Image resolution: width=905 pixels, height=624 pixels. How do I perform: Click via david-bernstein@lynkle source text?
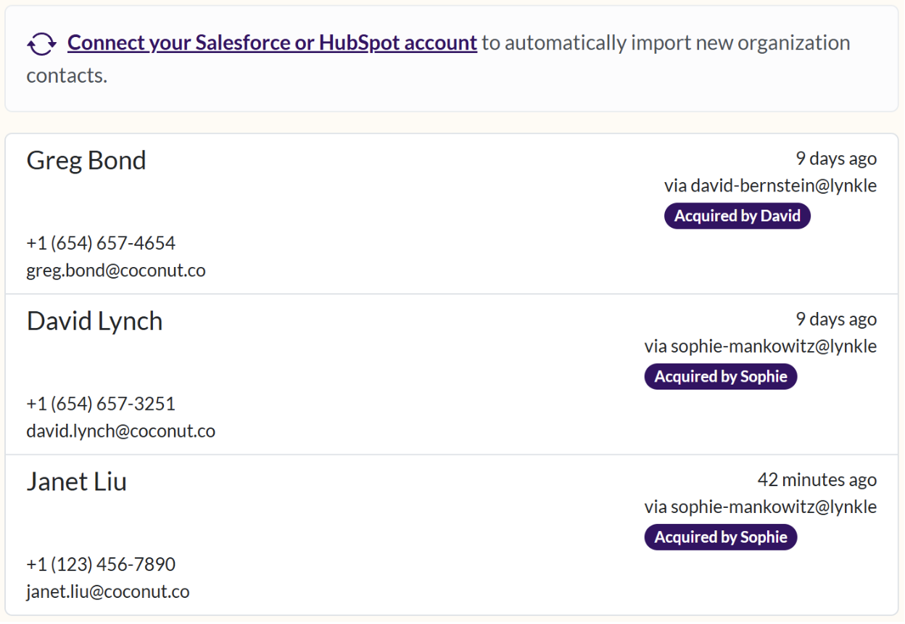click(770, 186)
